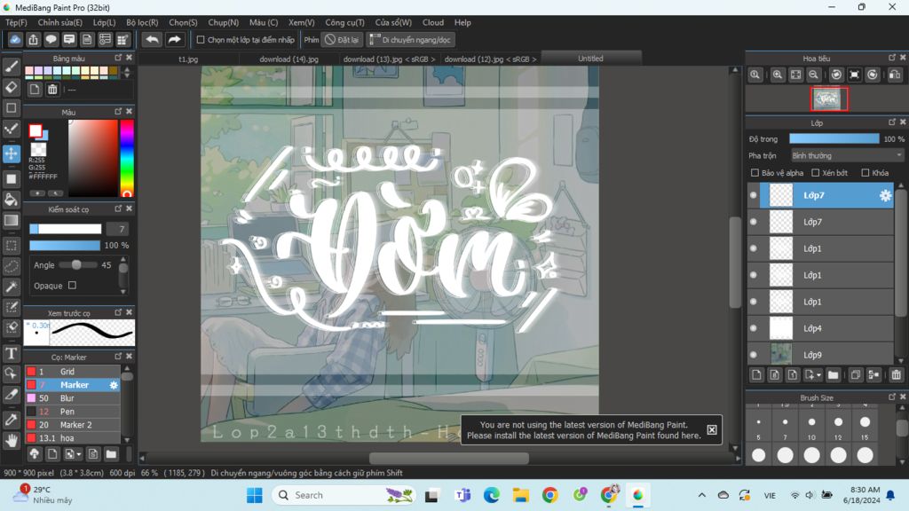Click the Windows taskbar Search box

click(344, 495)
